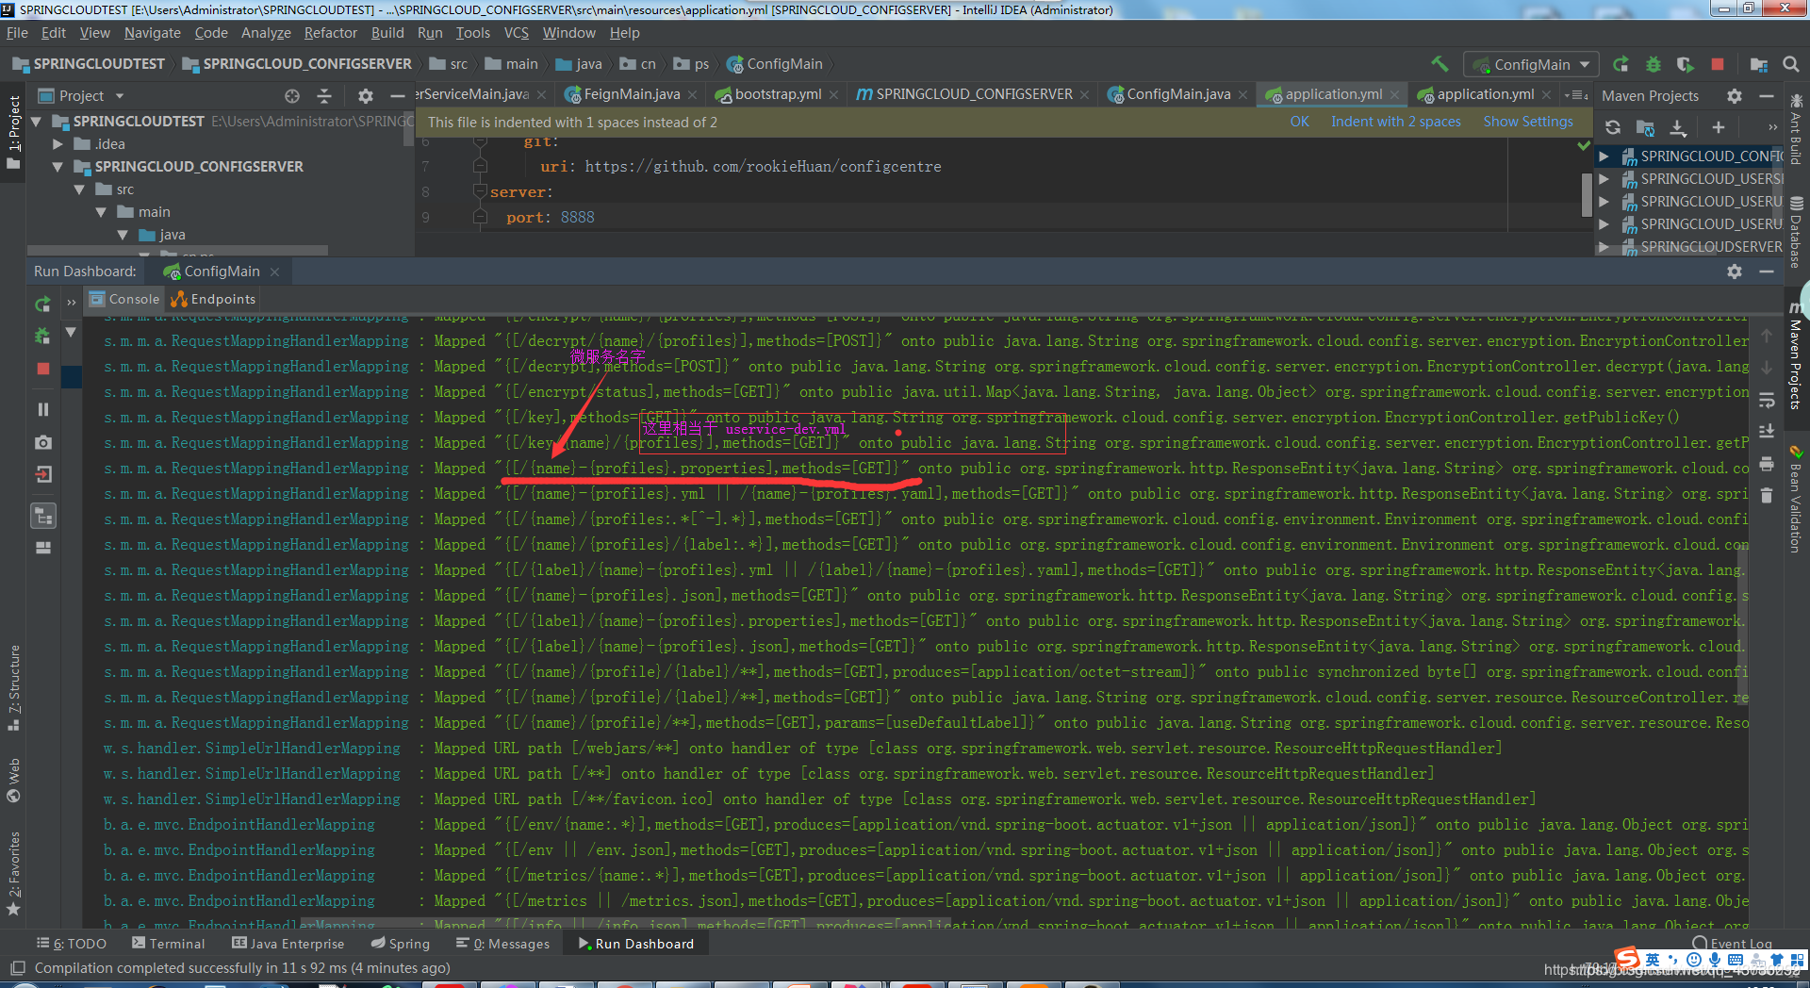
Task: Collapse all in the Project panel
Action: pos(324,95)
